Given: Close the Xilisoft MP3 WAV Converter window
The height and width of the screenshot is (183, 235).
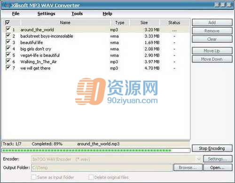Looking at the screenshot, I should click(x=229, y=5).
